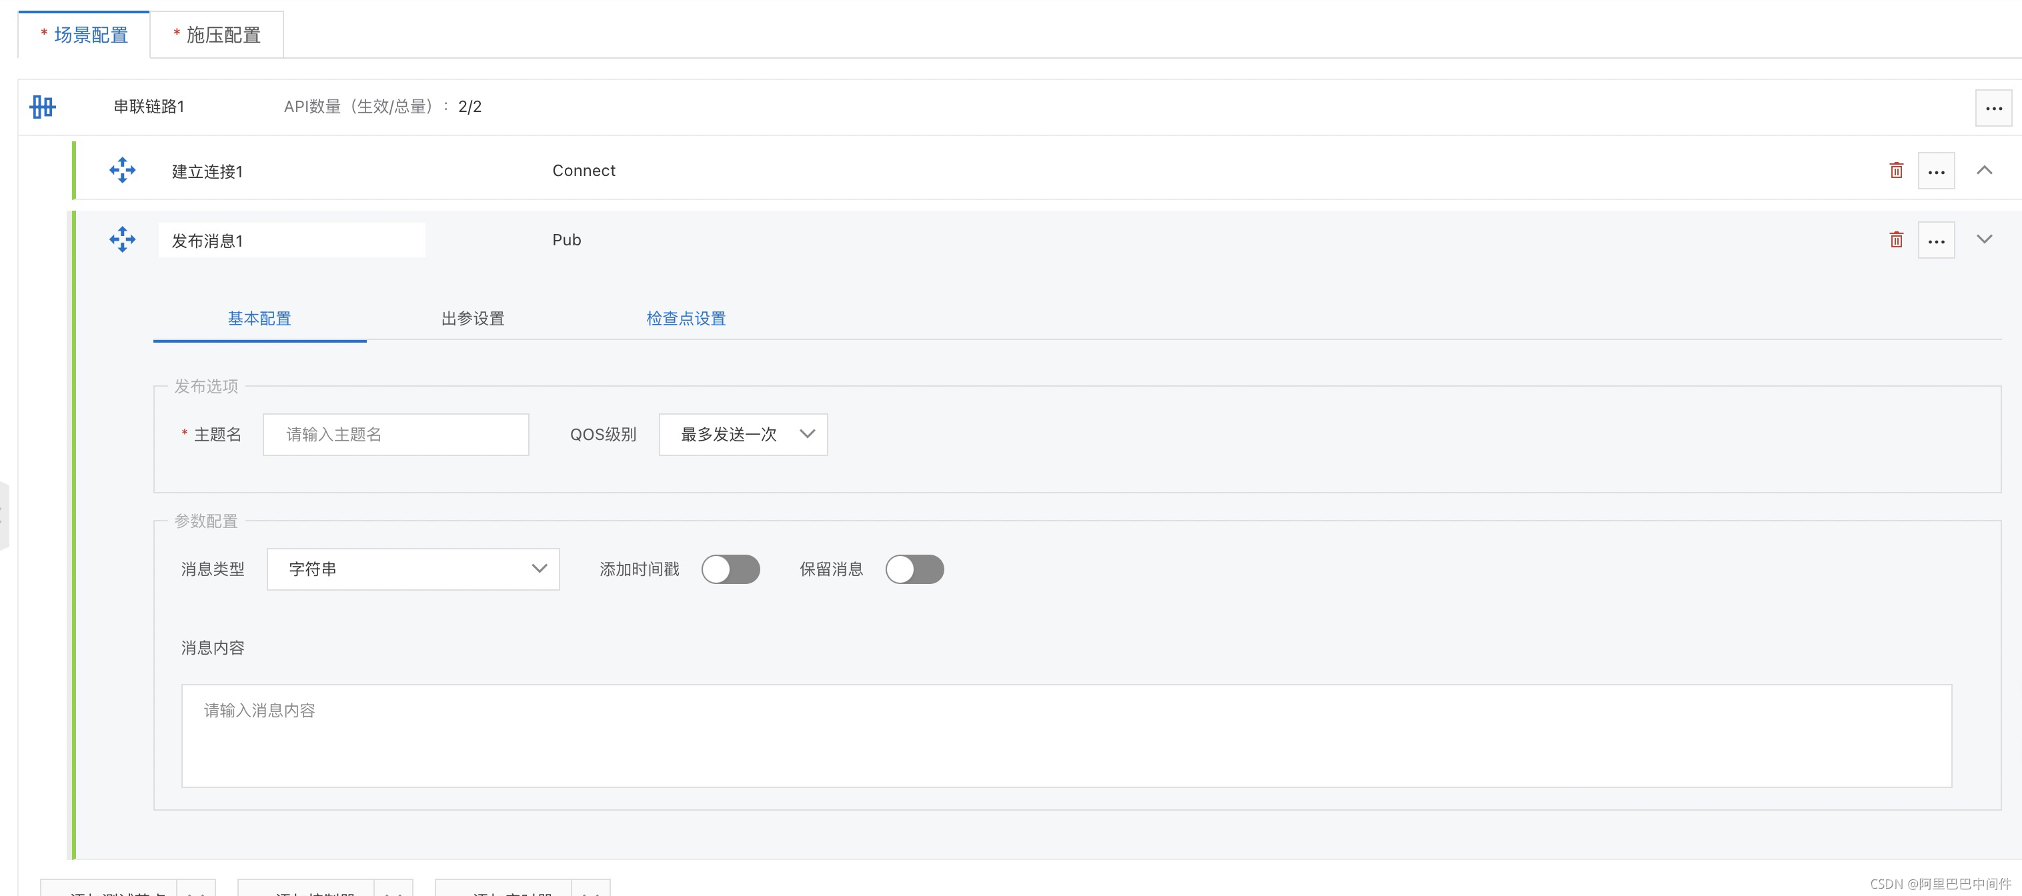Collapse the 发布消息1 row with its chevron
The image size is (2022, 896).
1985,239
